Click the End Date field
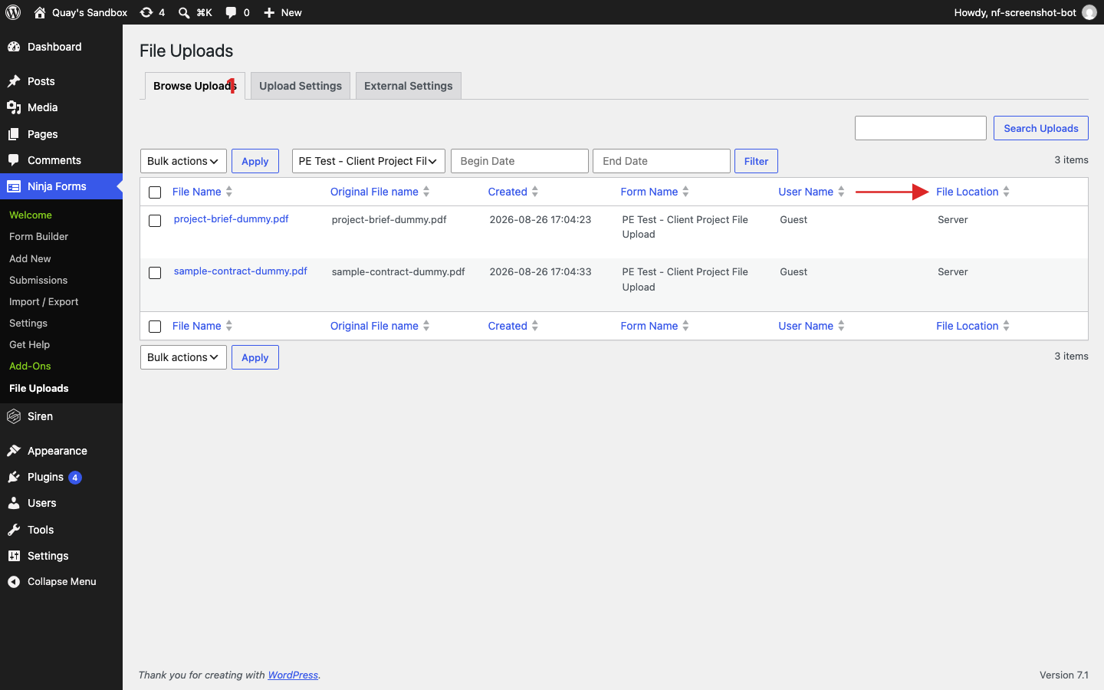This screenshot has height=690, width=1104. click(662, 161)
